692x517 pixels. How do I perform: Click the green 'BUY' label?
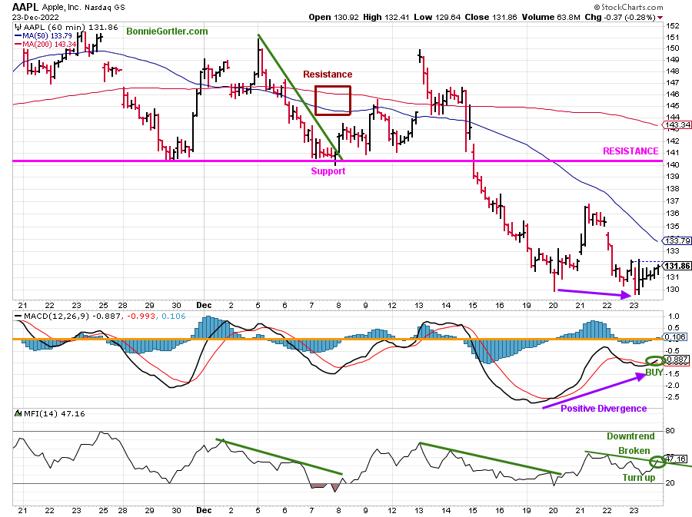pyautogui.click(x=654, y=373)
